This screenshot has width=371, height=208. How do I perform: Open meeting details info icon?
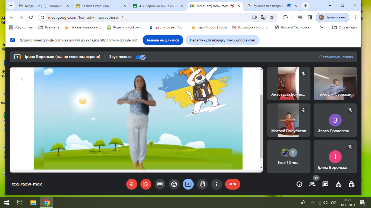299,184
